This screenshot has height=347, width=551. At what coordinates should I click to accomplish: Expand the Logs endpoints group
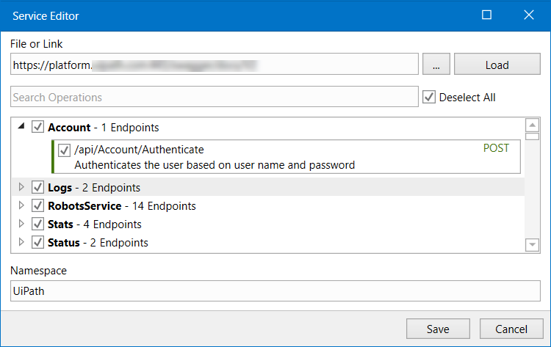(21, 187)
